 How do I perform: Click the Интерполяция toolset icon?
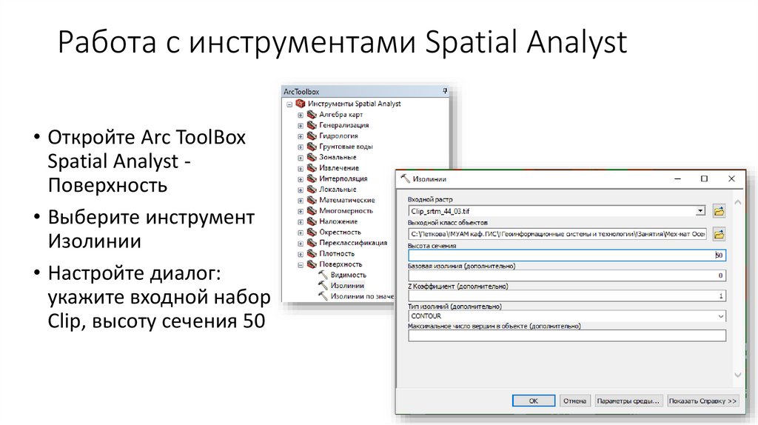(x=312, y=178)
